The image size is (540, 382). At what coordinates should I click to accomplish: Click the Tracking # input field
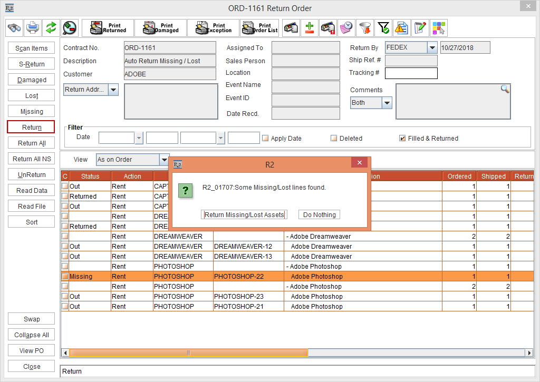point(411,73)
